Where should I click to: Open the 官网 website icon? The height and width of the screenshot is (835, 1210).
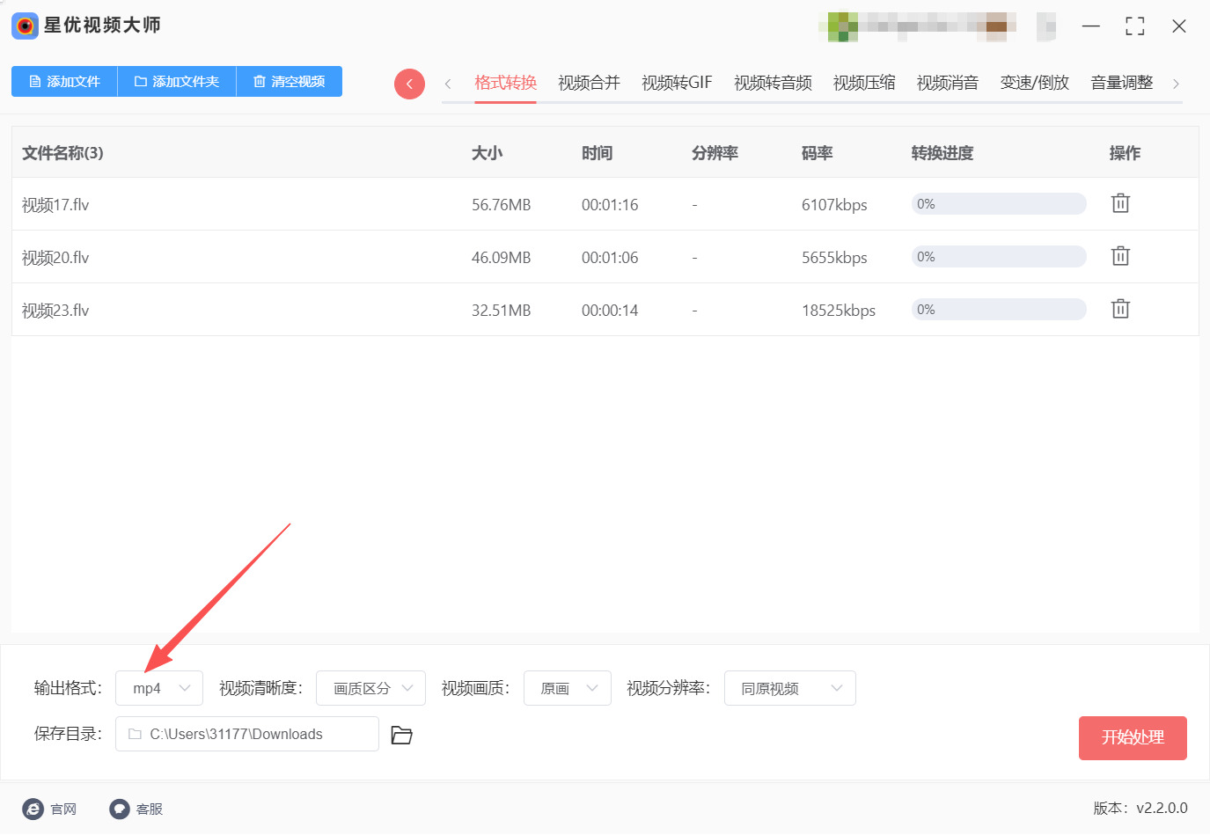click(x=33, y=809)
